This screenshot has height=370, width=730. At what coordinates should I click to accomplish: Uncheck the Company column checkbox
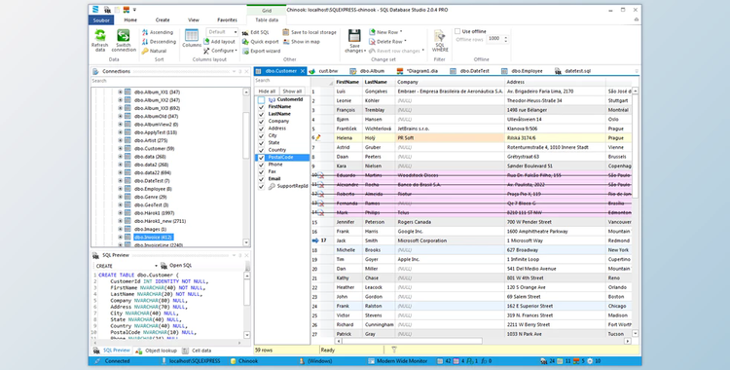(261, 121)
